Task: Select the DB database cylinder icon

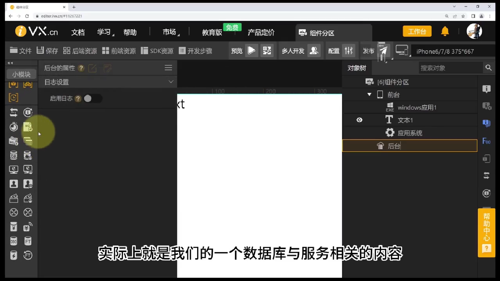Action: [x=14, y=155]
